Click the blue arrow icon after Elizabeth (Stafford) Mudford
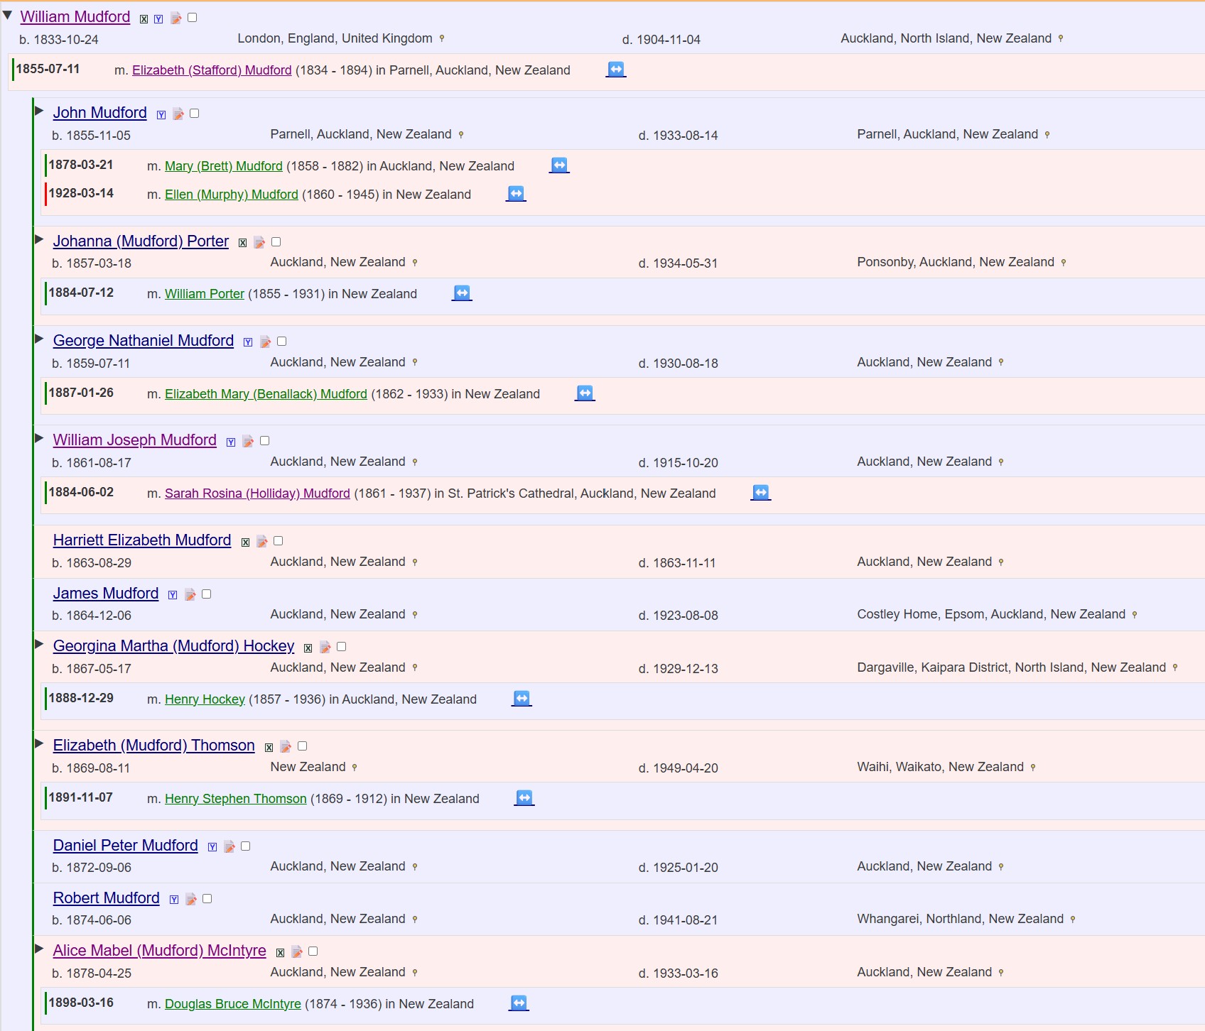The height and width of the screenshot is (1031, 1205). click(616, 70)
